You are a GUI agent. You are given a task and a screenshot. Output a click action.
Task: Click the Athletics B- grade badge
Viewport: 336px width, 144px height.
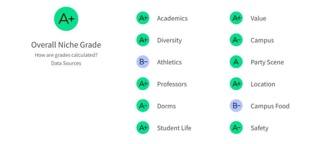[x=143, y=62]
